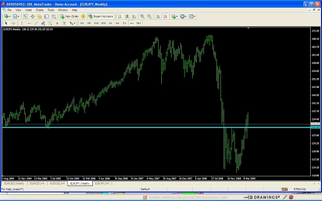The image size is (322, 201).
Task: Select the Cursor arrow tool
Action: click(x=6, y=23)
